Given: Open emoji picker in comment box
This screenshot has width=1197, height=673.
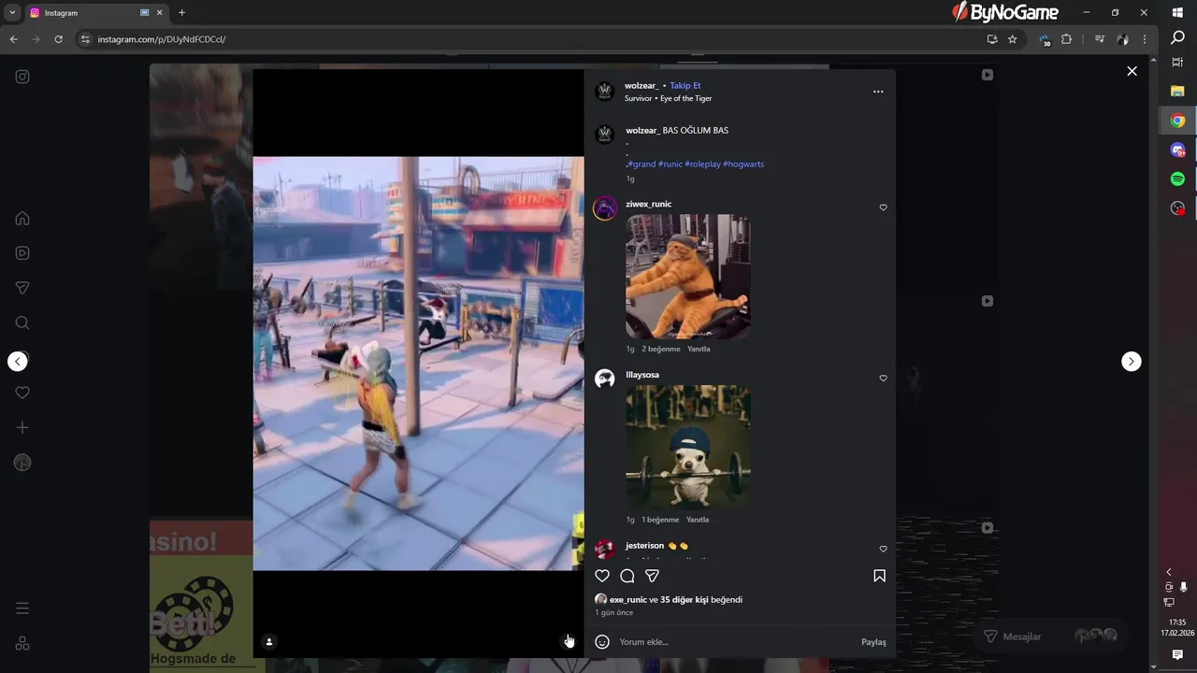Looking at the screenshot, I should 602,642.
